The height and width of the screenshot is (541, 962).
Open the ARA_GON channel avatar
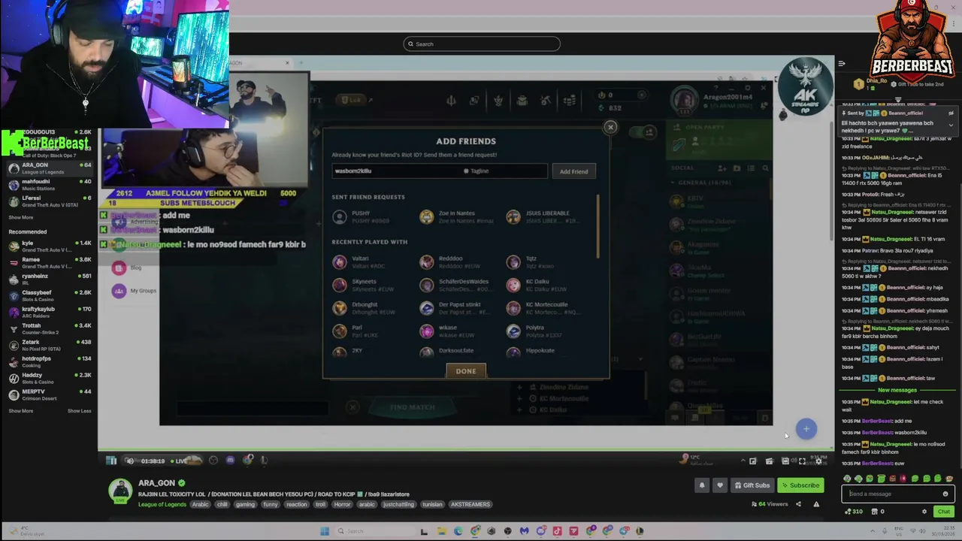click(120, 491)
